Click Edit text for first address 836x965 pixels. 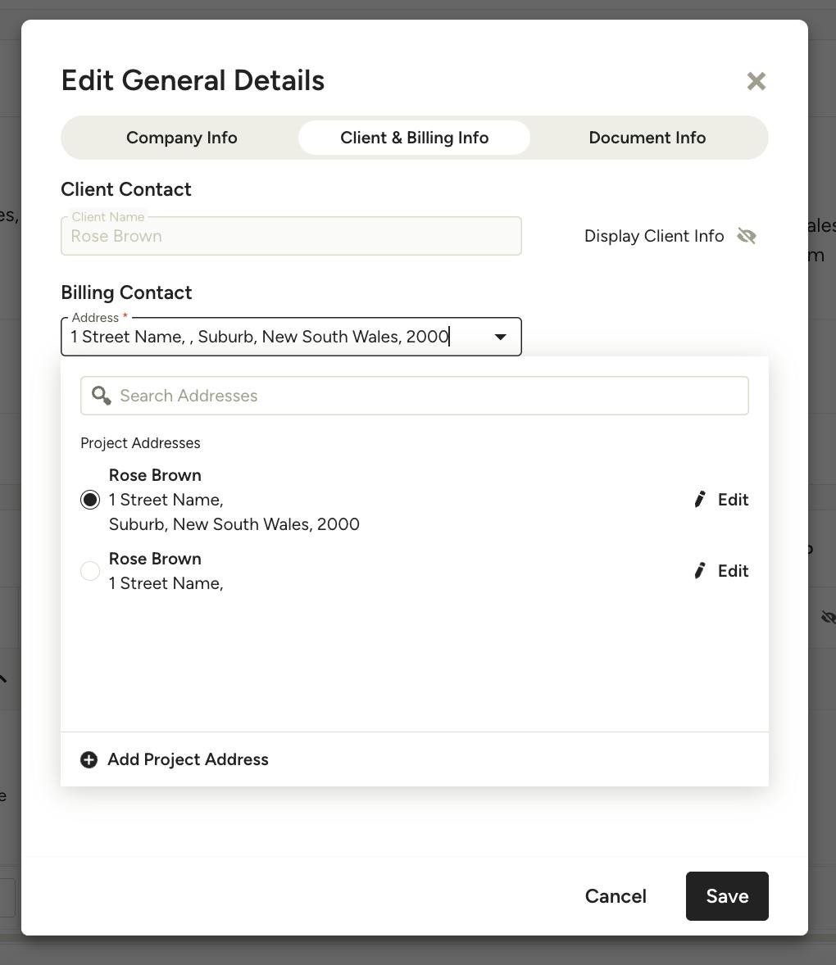(734, 499)
